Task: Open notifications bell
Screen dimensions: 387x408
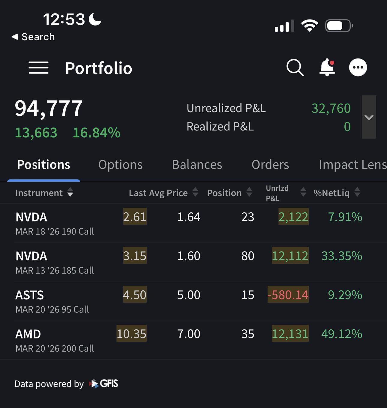Action: tap(327, 67)
